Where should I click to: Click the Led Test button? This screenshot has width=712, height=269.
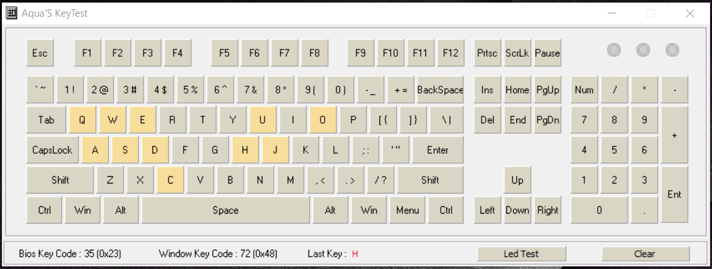521,254
